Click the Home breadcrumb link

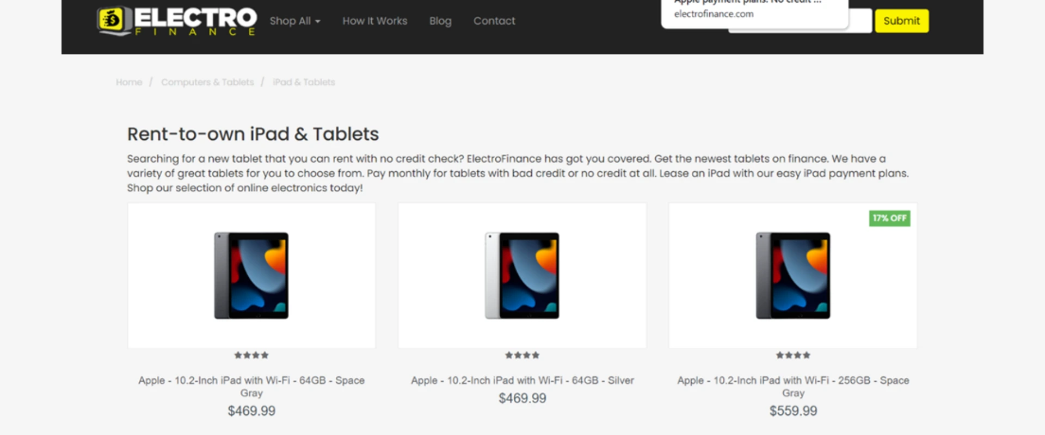[129, 82]
